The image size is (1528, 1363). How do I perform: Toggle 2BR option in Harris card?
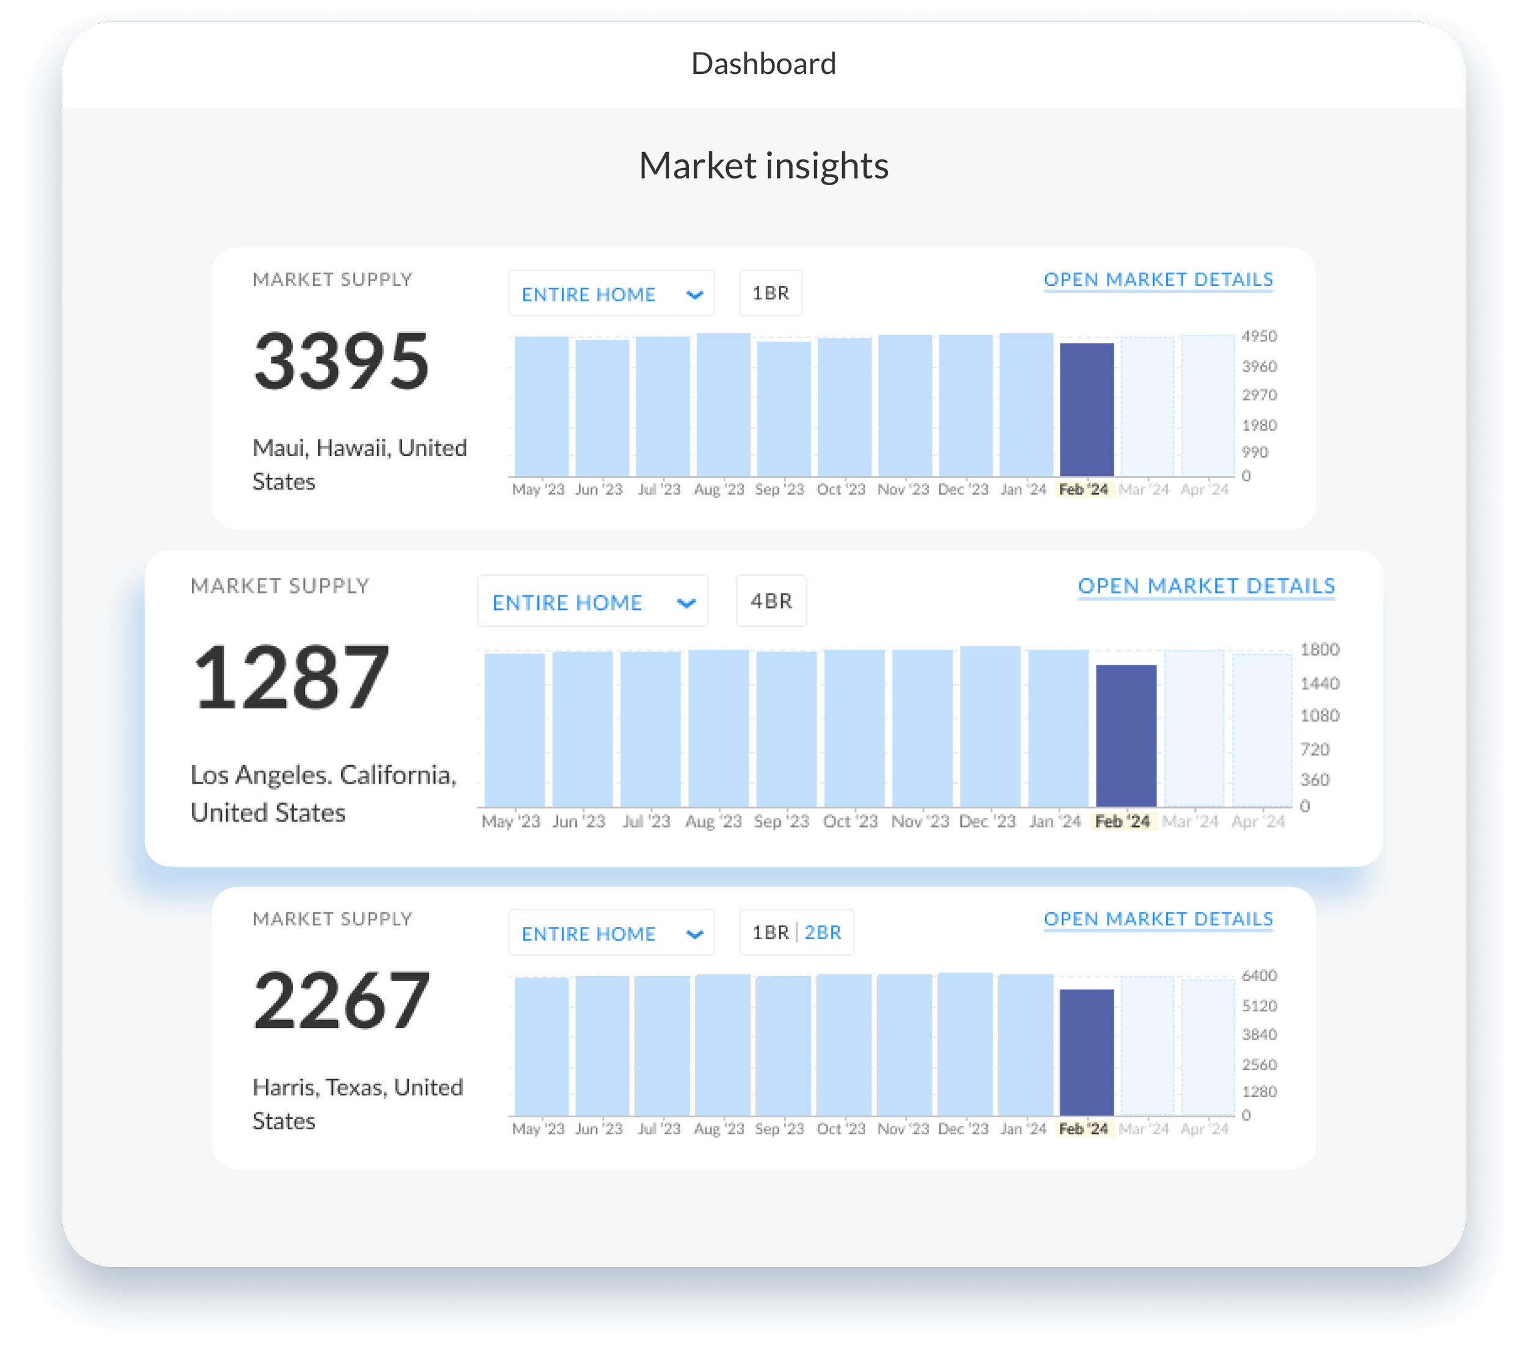[823, 933]
